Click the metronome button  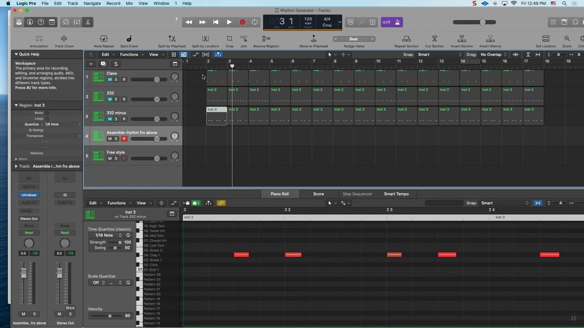397,22
